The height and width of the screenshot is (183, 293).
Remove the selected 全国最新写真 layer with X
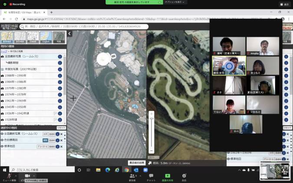pos(62,134)
